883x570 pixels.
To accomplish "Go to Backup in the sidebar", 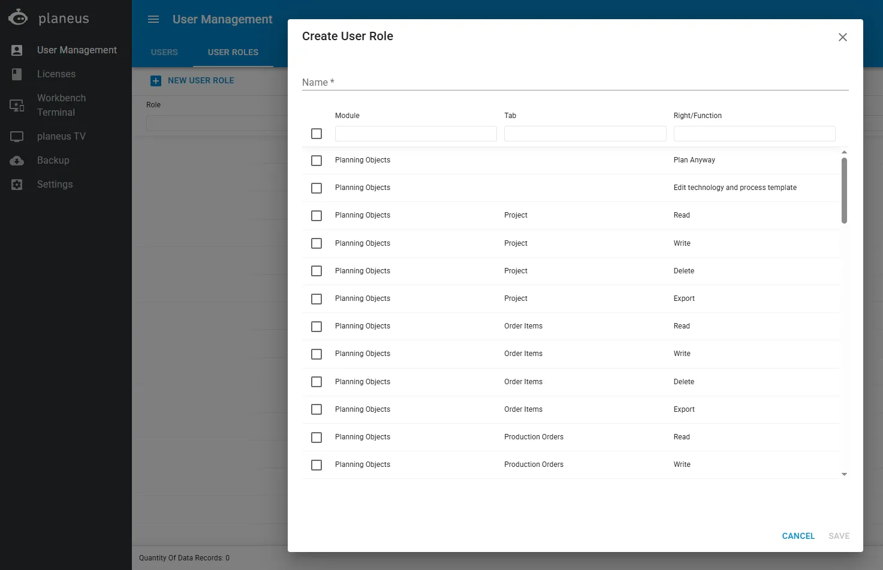I will pos(53,161).
